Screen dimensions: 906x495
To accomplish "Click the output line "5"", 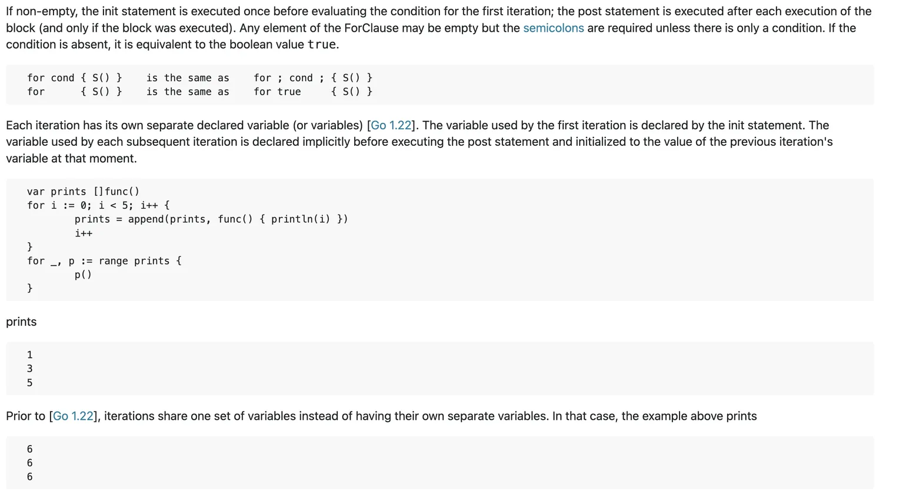I will [x=30, y=383].
